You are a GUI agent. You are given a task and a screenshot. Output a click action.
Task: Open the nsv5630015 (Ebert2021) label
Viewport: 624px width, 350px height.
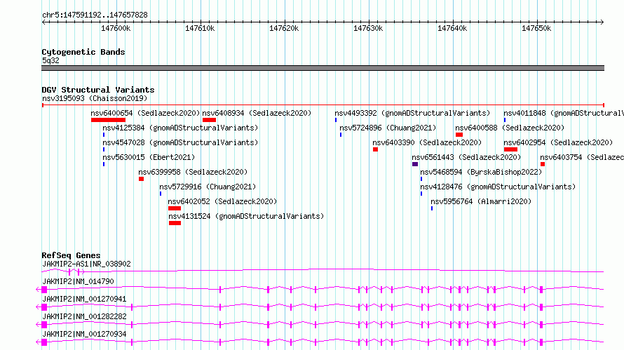(149, 157)
